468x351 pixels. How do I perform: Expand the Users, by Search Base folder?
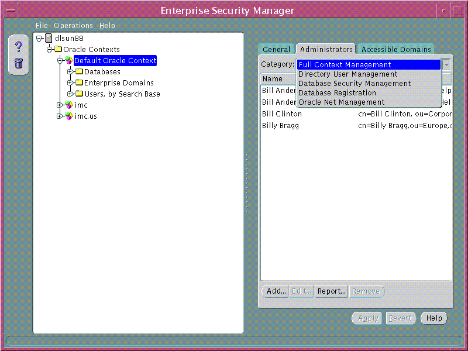[70, 94]
